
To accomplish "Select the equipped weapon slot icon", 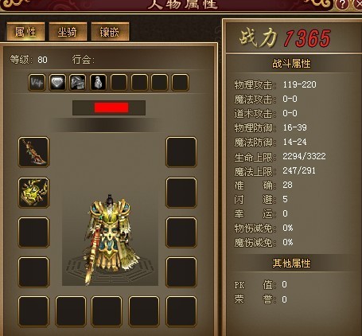I will pos(33,152).
